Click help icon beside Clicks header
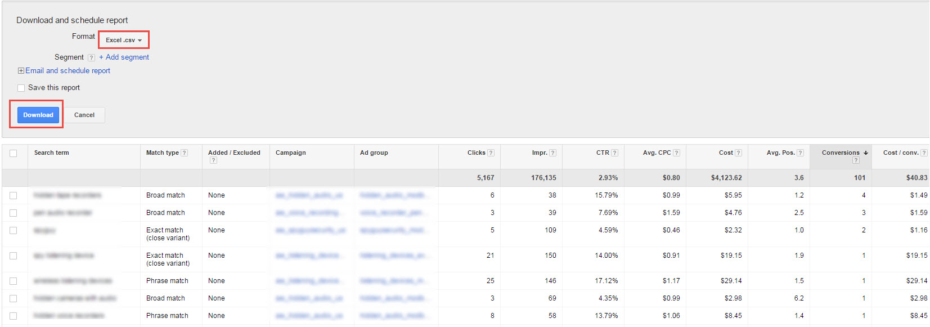 click(491, 153)
